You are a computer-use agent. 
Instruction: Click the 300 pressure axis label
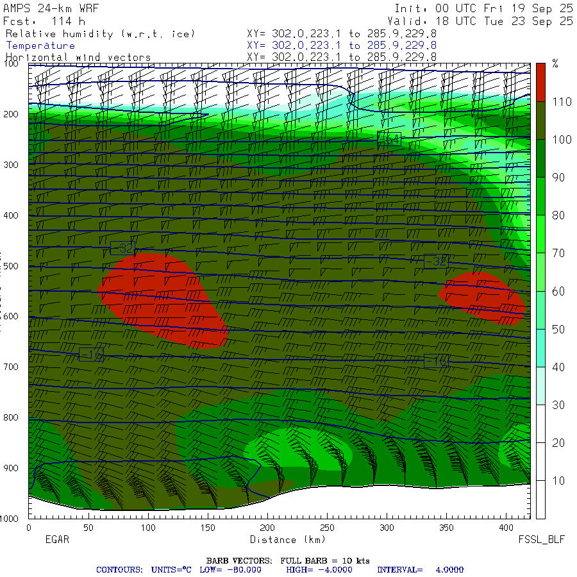(11, 165)
